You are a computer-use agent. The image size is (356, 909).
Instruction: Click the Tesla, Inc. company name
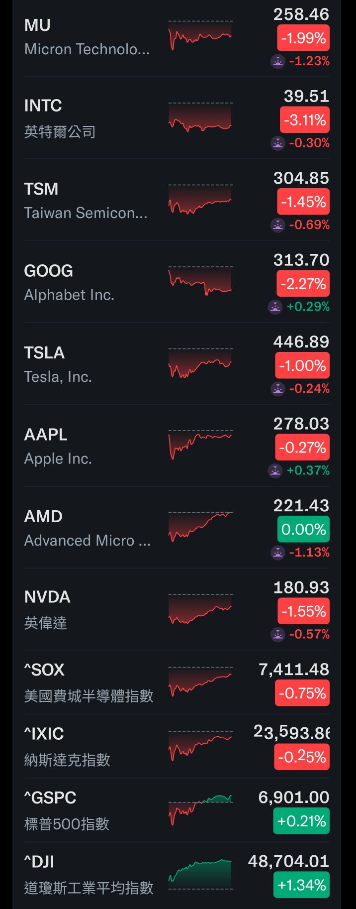click(x=58, y=377)
